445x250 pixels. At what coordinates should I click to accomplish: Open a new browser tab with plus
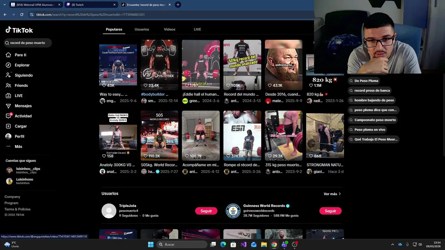[x=178, y=5]
